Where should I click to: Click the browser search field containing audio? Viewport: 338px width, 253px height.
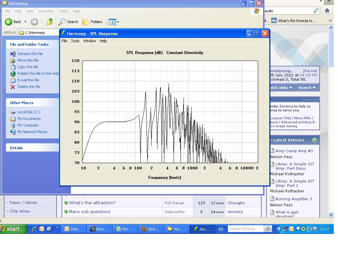pos(288,11)
